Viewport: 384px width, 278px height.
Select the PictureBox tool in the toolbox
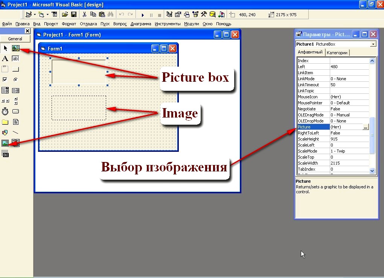coord(16,48)
